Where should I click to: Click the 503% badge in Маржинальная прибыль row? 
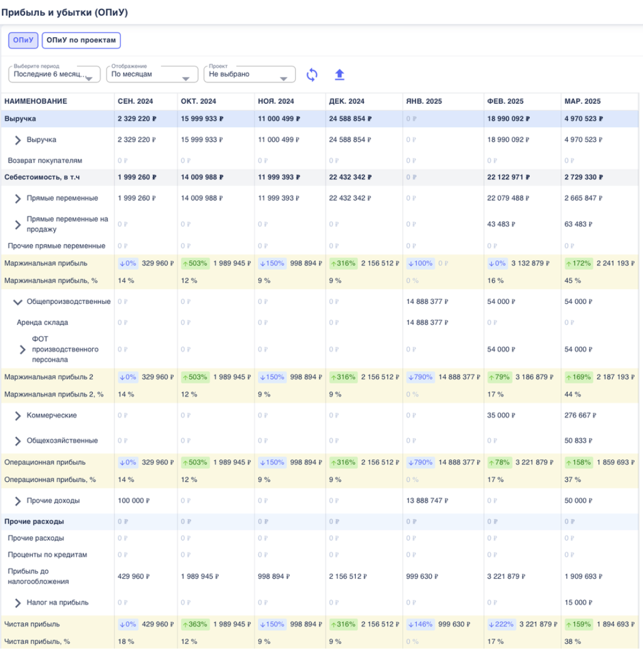point(195,264)
